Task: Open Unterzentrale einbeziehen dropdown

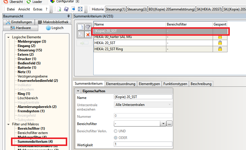Action: click(x=143, y=105)
